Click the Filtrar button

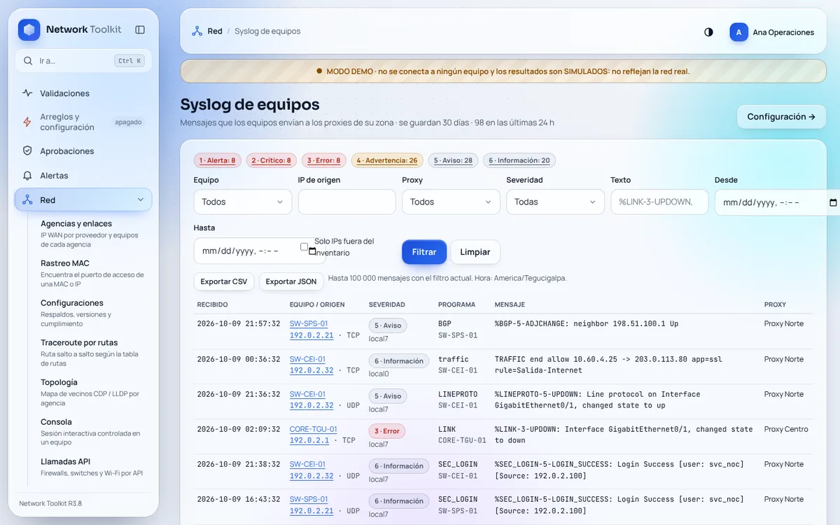click(x=424, y=252)
